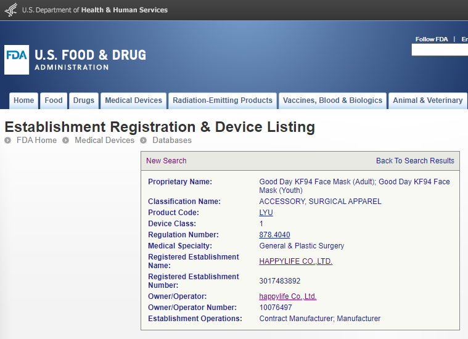Click the HHS eagle logo icon
The image size is (468, 339).
click(10, 10)
